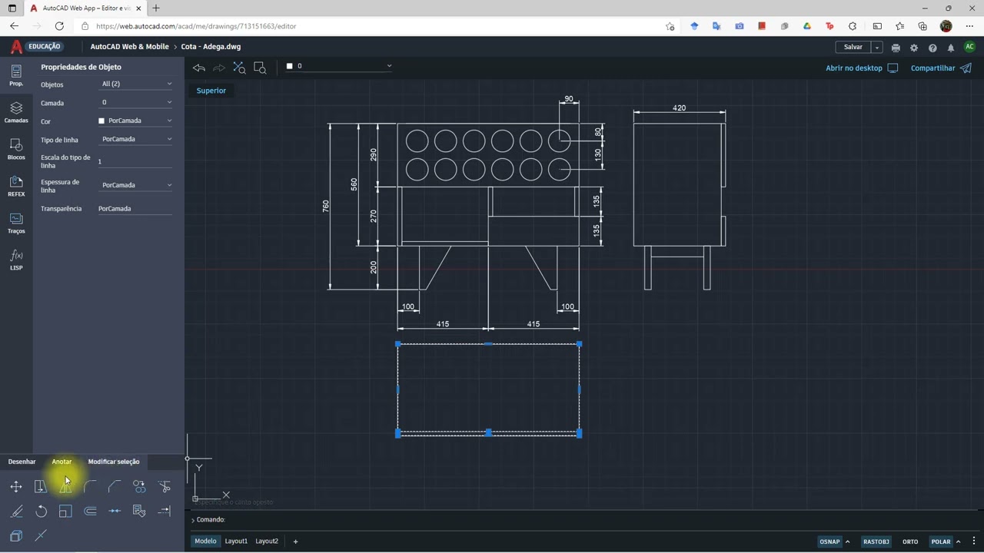Screen dimensions: 984x553
Task: Click the Superior view label
Action: (211, 91)
